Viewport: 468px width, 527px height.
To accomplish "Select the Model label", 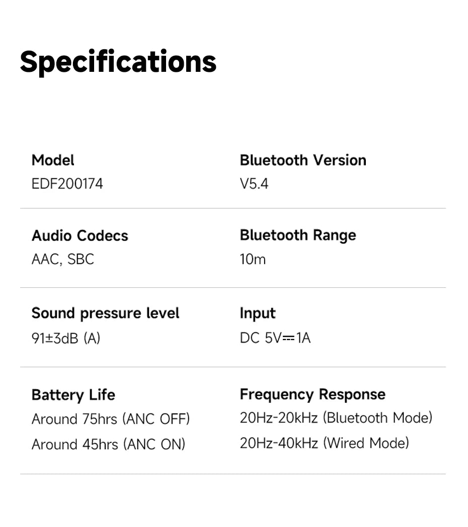I will coord(53,160).
